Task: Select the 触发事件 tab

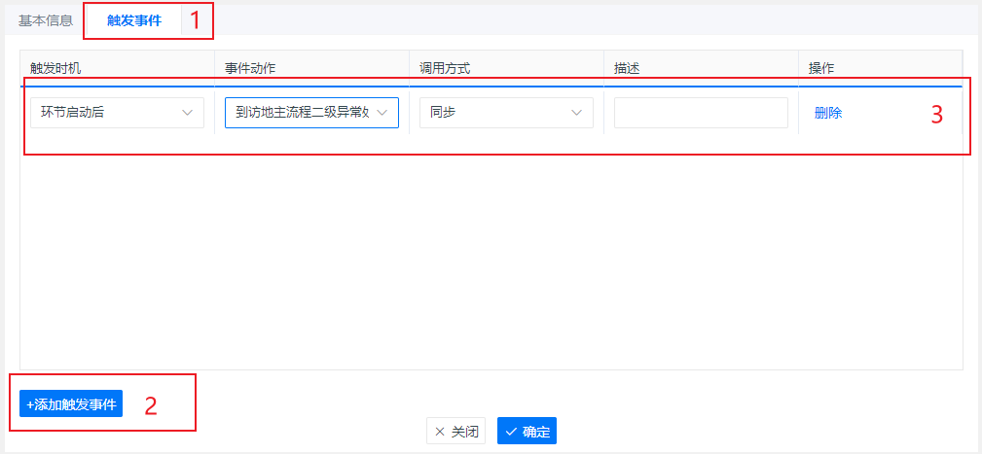Action: pos(133,20)
